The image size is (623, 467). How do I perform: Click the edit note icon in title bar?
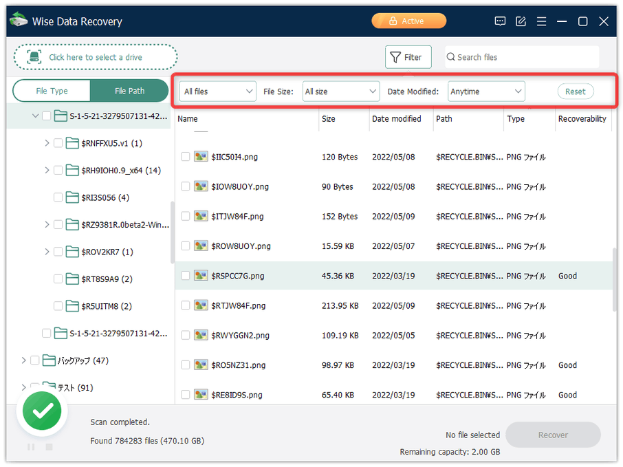point(521,21)
